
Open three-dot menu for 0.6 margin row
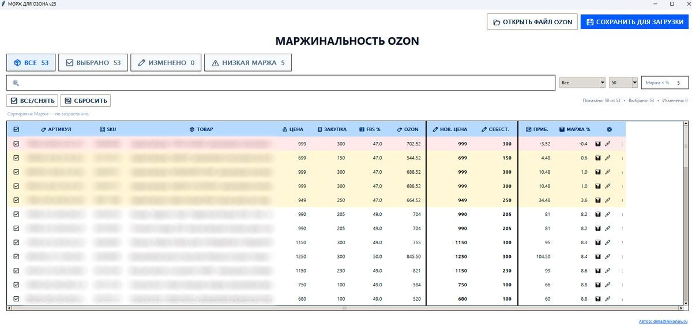coord(622,158)
